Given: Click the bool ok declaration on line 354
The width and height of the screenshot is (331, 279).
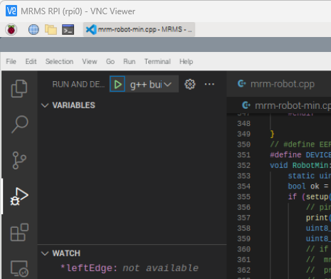Looking at the screenshot, I should 303,186.
